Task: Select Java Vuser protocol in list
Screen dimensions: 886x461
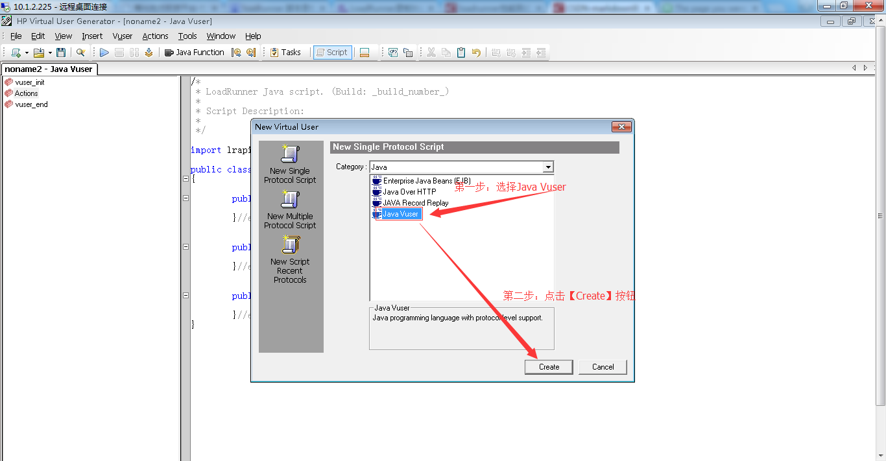Action: tap(396, 214)
